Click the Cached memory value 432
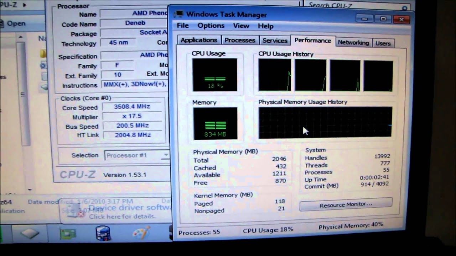456x256 pixels. click(x=281, y=166)
